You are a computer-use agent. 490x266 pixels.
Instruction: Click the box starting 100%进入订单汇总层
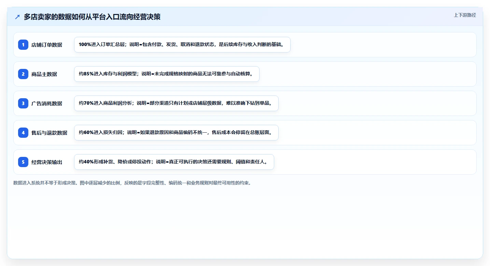[x=182, y=45]
